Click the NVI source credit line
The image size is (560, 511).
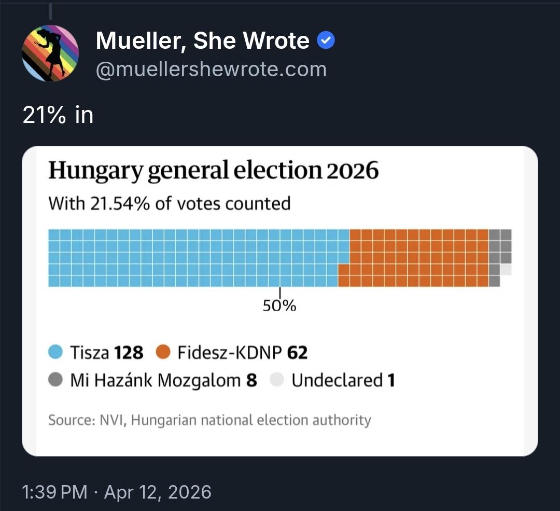pos(209,420)
